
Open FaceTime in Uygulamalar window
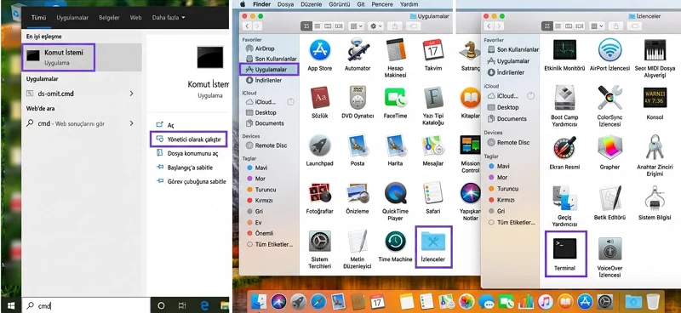395,98
